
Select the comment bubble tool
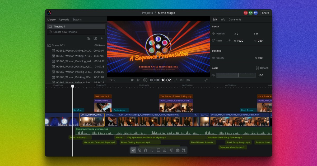click(x=158, y=150)
